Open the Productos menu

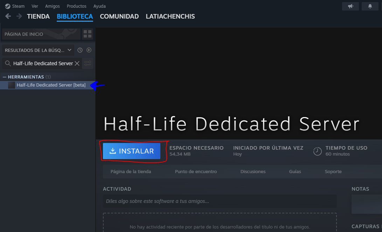coord(76,6)
